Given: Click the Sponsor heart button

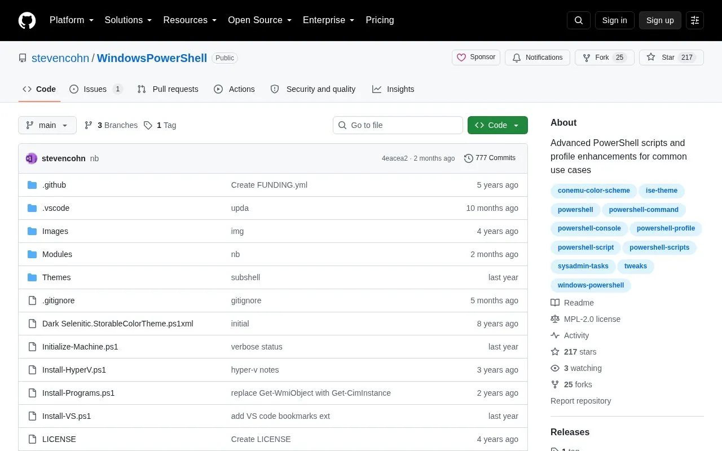Looking at the screenshot, I should pos(476,58).
